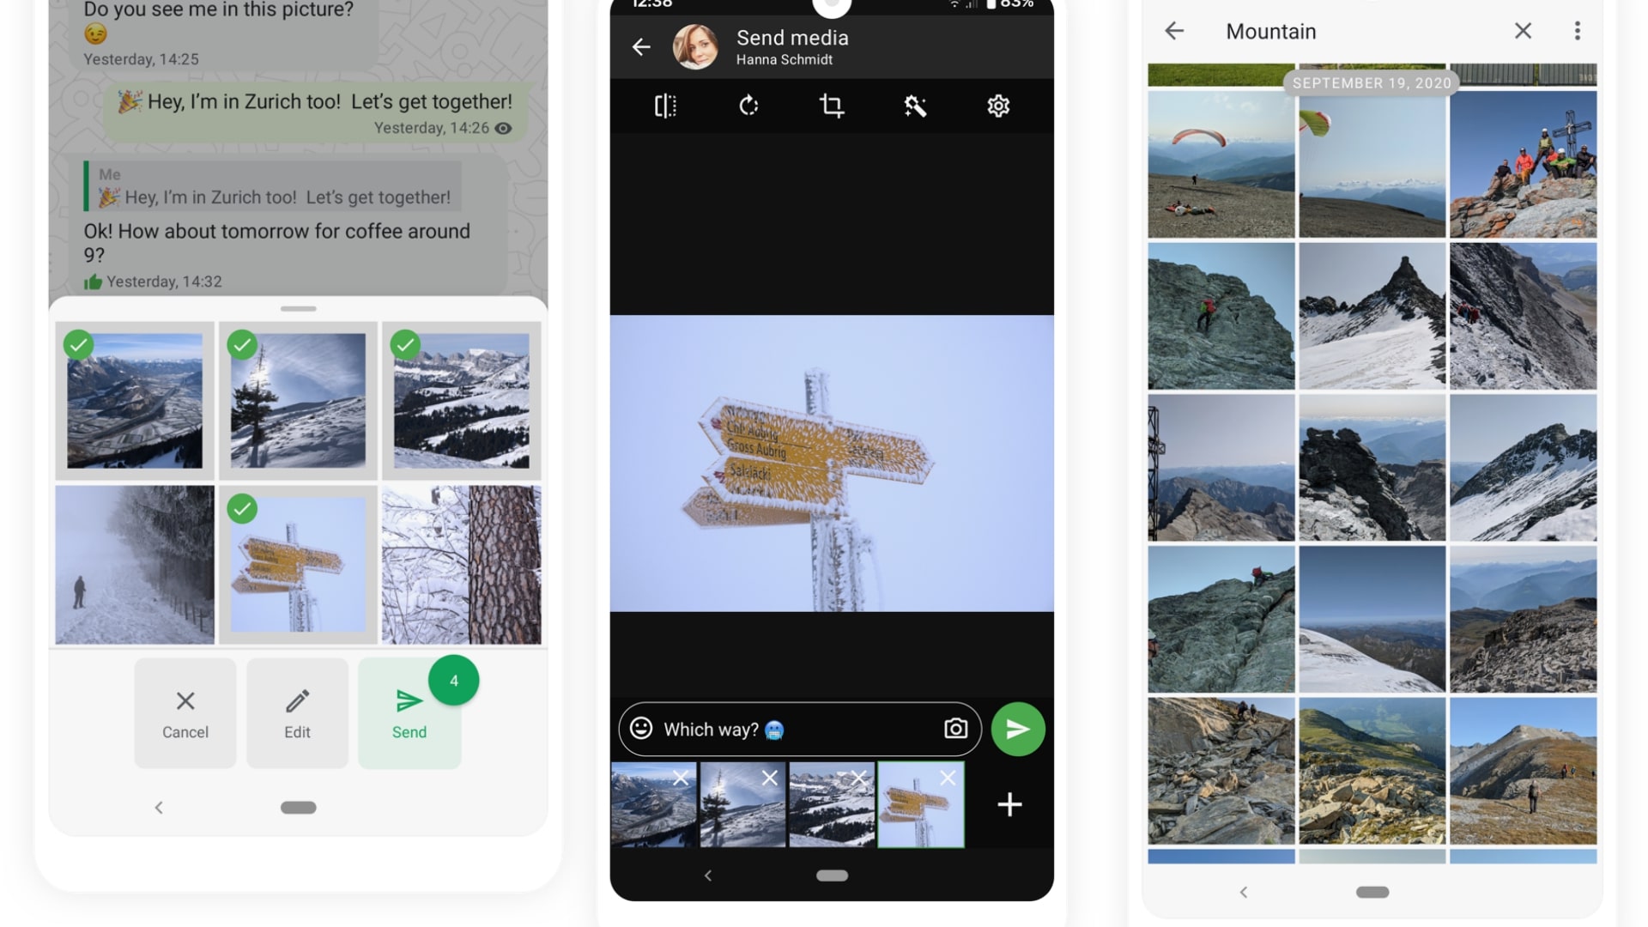Tap Android back chevron in Mountain gallery
Image resolution: width=1648 pixels, height=927 pixels.
click(1244, 892)
